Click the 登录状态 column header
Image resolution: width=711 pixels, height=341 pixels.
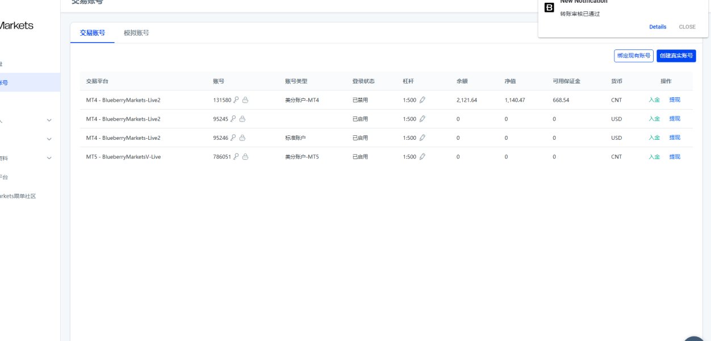pyautogui.click(x=363, y=81)
